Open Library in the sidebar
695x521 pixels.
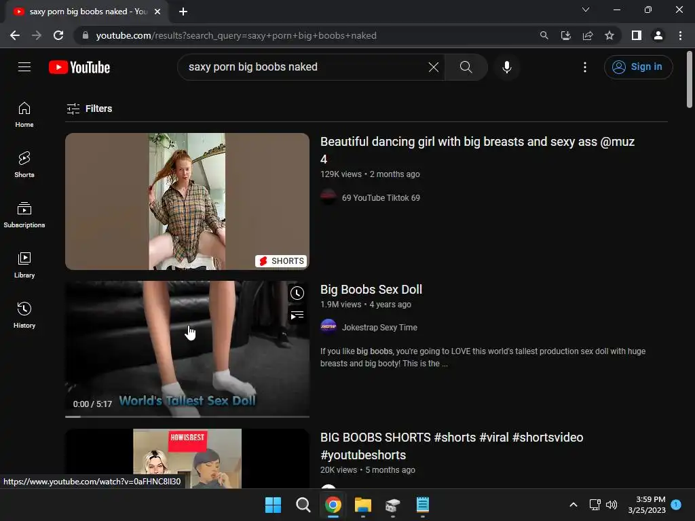click(x=24, y=265)
